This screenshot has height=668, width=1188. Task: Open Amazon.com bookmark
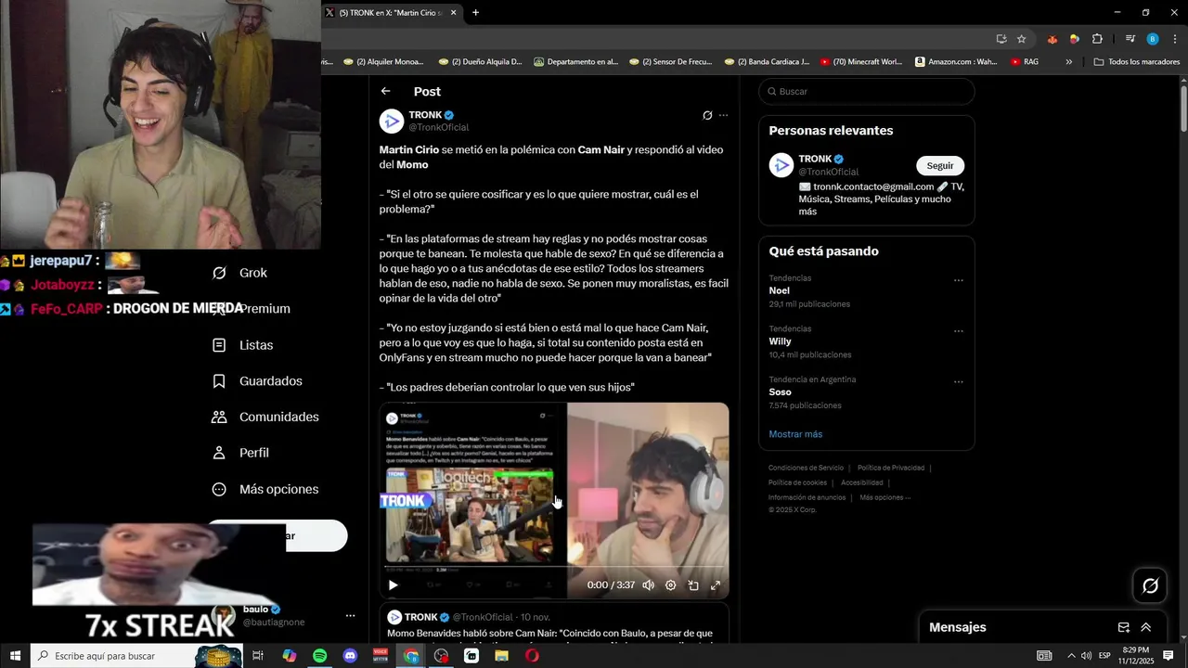click(956, 62)
